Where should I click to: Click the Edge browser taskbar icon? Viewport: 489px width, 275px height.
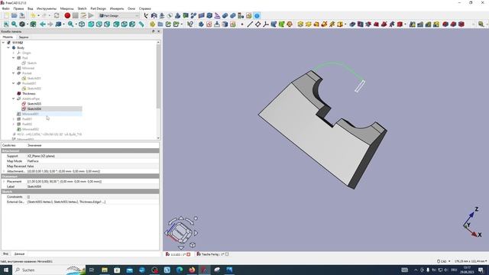(180, 270)
